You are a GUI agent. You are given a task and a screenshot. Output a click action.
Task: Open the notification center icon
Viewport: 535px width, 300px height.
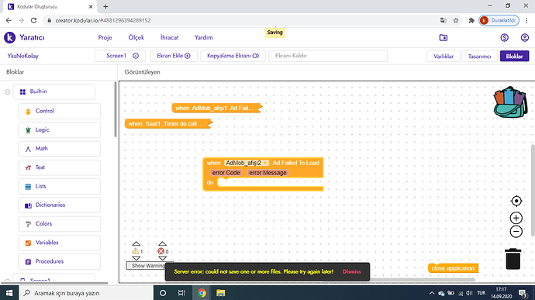click(523, 293)
